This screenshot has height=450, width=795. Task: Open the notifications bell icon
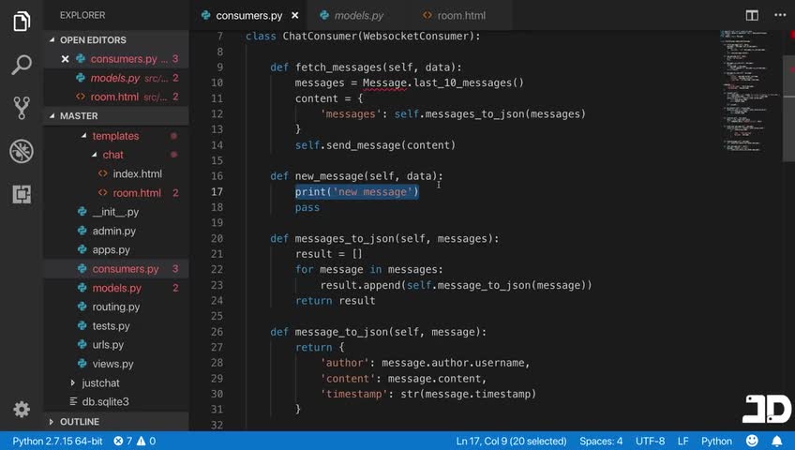pos(776,441)
